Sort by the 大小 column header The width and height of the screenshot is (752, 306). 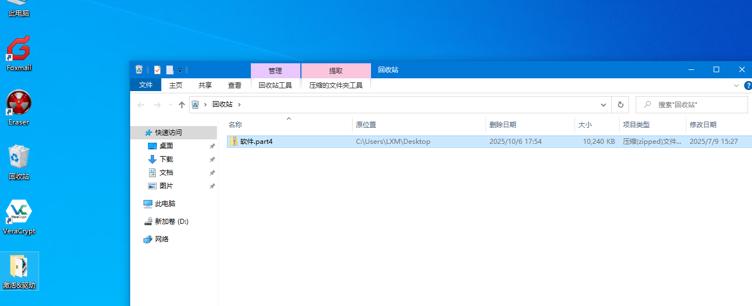[585, 125]
